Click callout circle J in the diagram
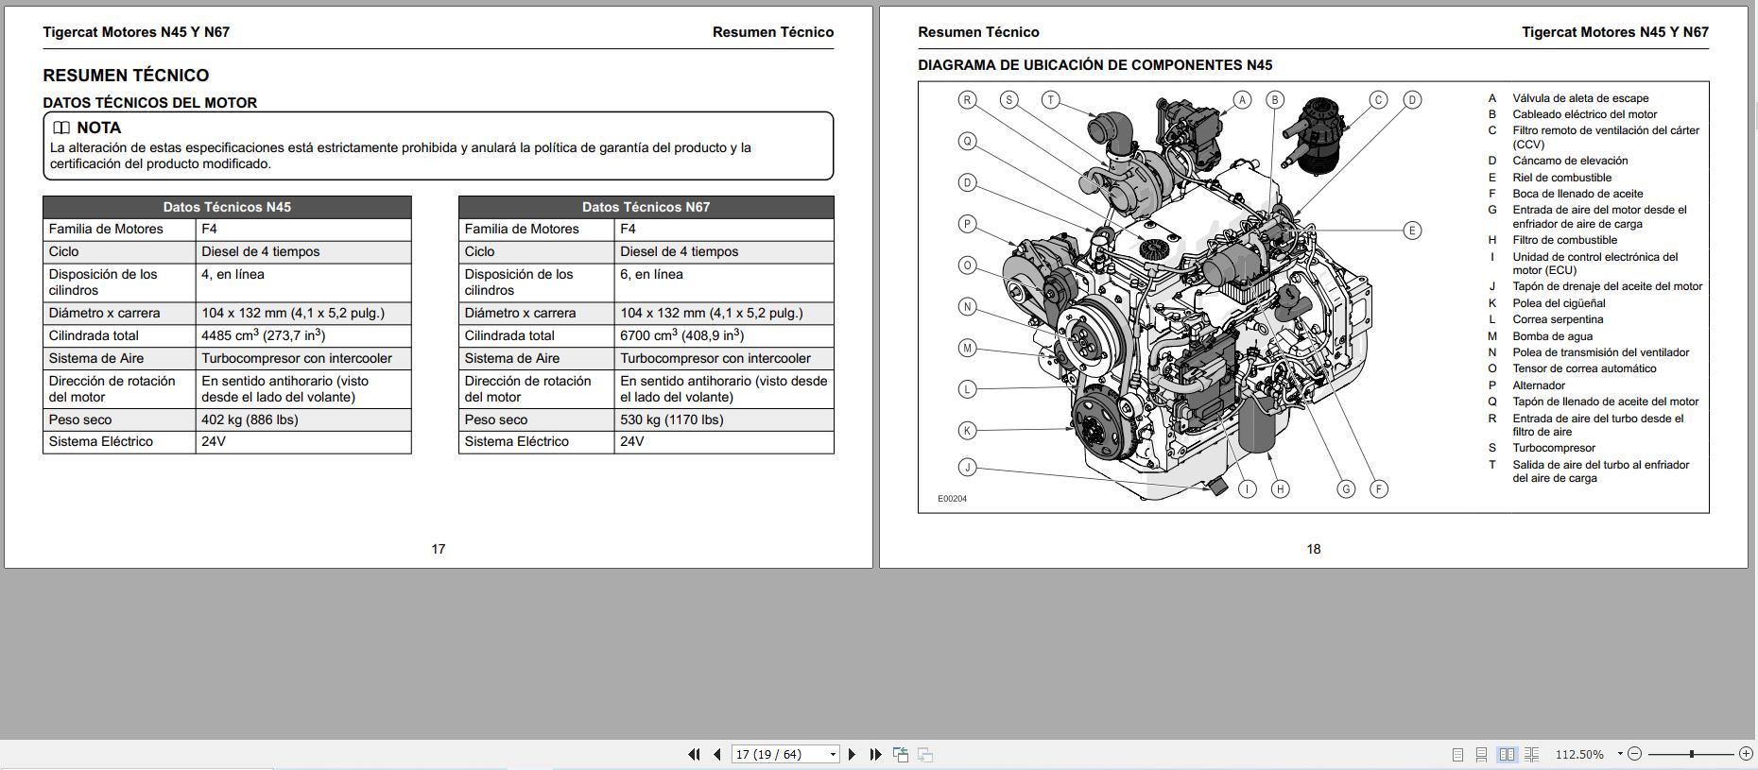Image resolution: width=1758 pixels, height=770 pixels. [x=967, y=467]
